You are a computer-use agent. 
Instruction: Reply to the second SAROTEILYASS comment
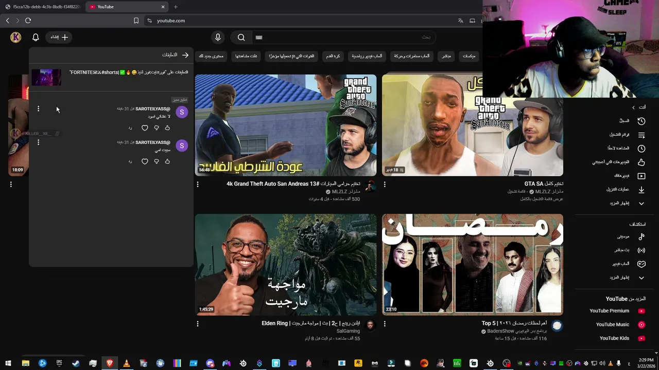click(x=130, y=161)
